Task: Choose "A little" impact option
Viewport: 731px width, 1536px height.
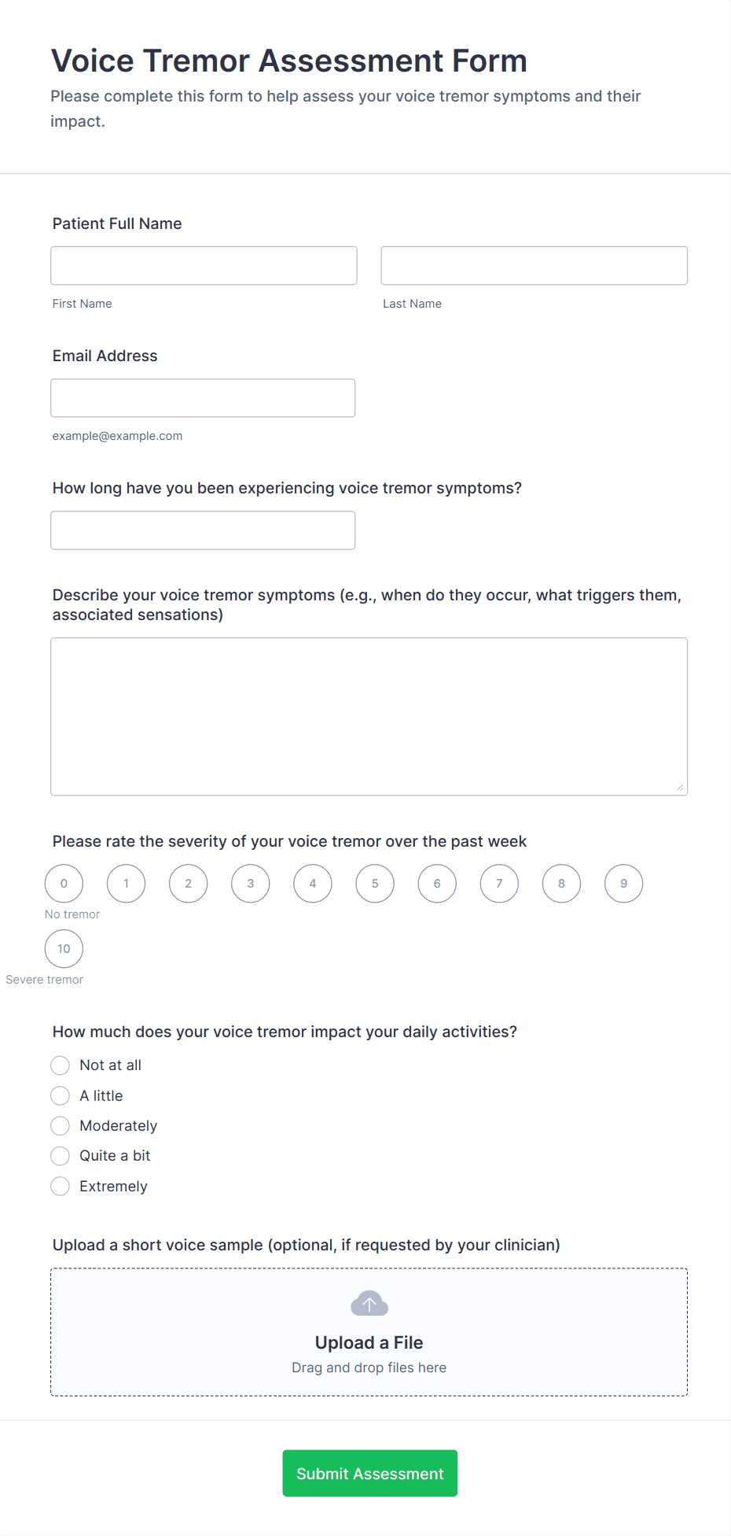Action: [x=61, y=1095]
